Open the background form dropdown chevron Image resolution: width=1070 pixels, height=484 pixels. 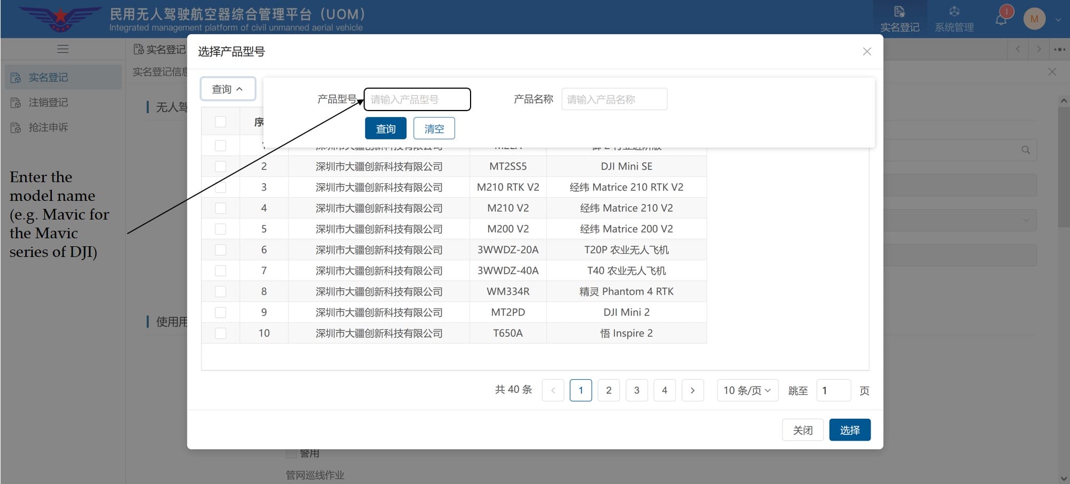point(1026,220)
